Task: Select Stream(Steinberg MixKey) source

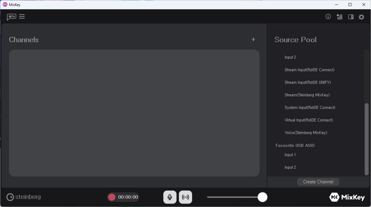Action: click(x=307, y=95)
